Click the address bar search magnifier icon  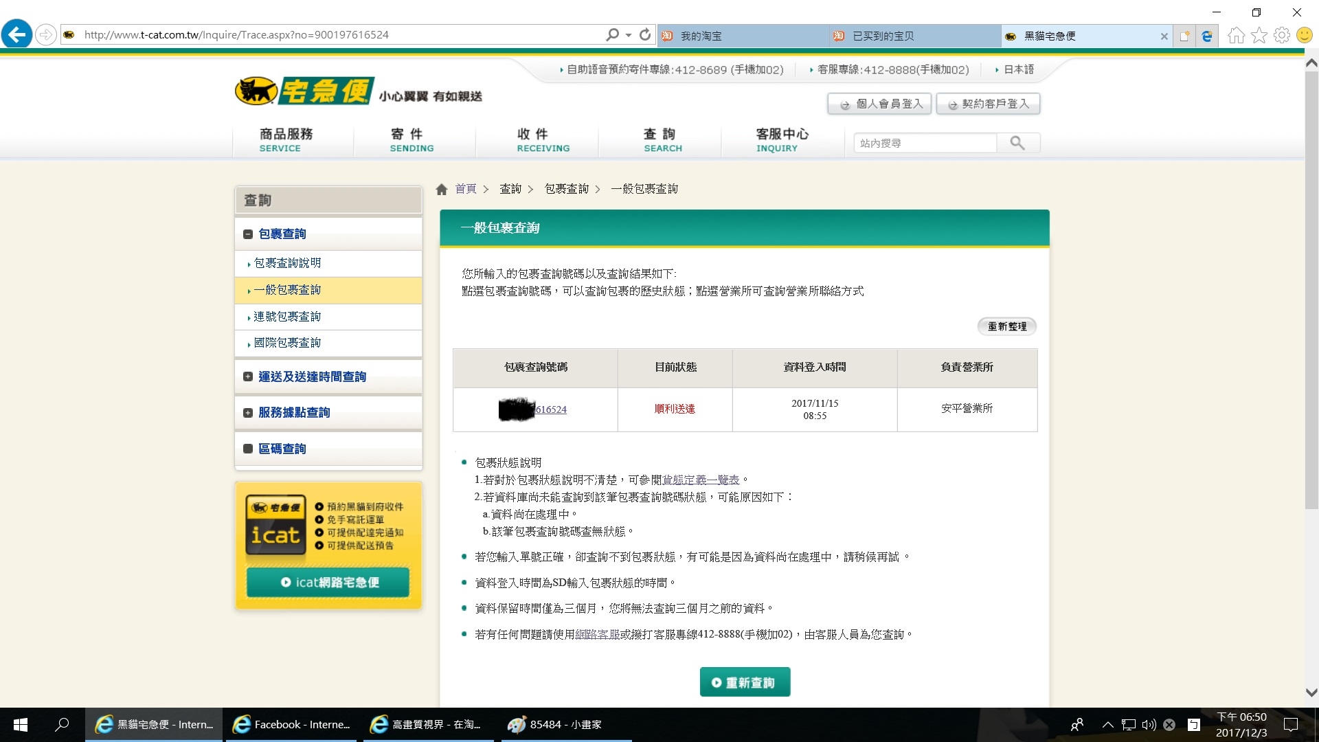[x=611, y=34]
